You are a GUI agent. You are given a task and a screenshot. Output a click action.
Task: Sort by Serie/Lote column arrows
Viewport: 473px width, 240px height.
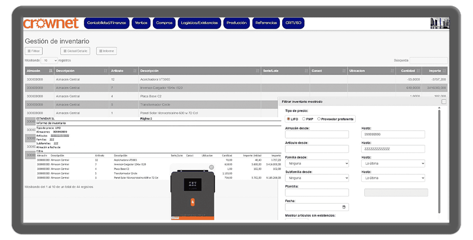[x=306, y=71]
